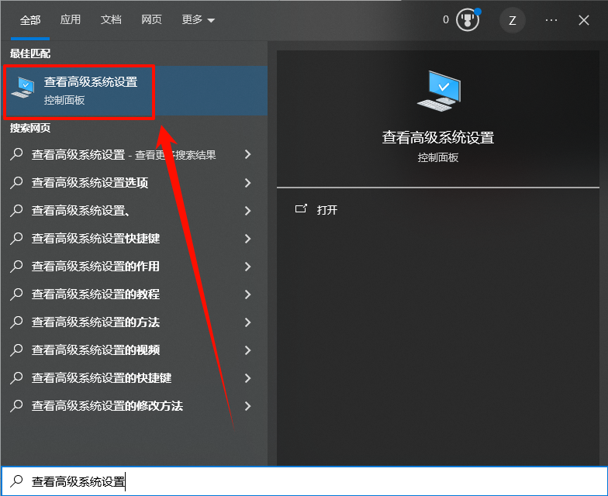
Task: Click search icon beside 查看高级系统设置选项
Action: click(16, 182)
